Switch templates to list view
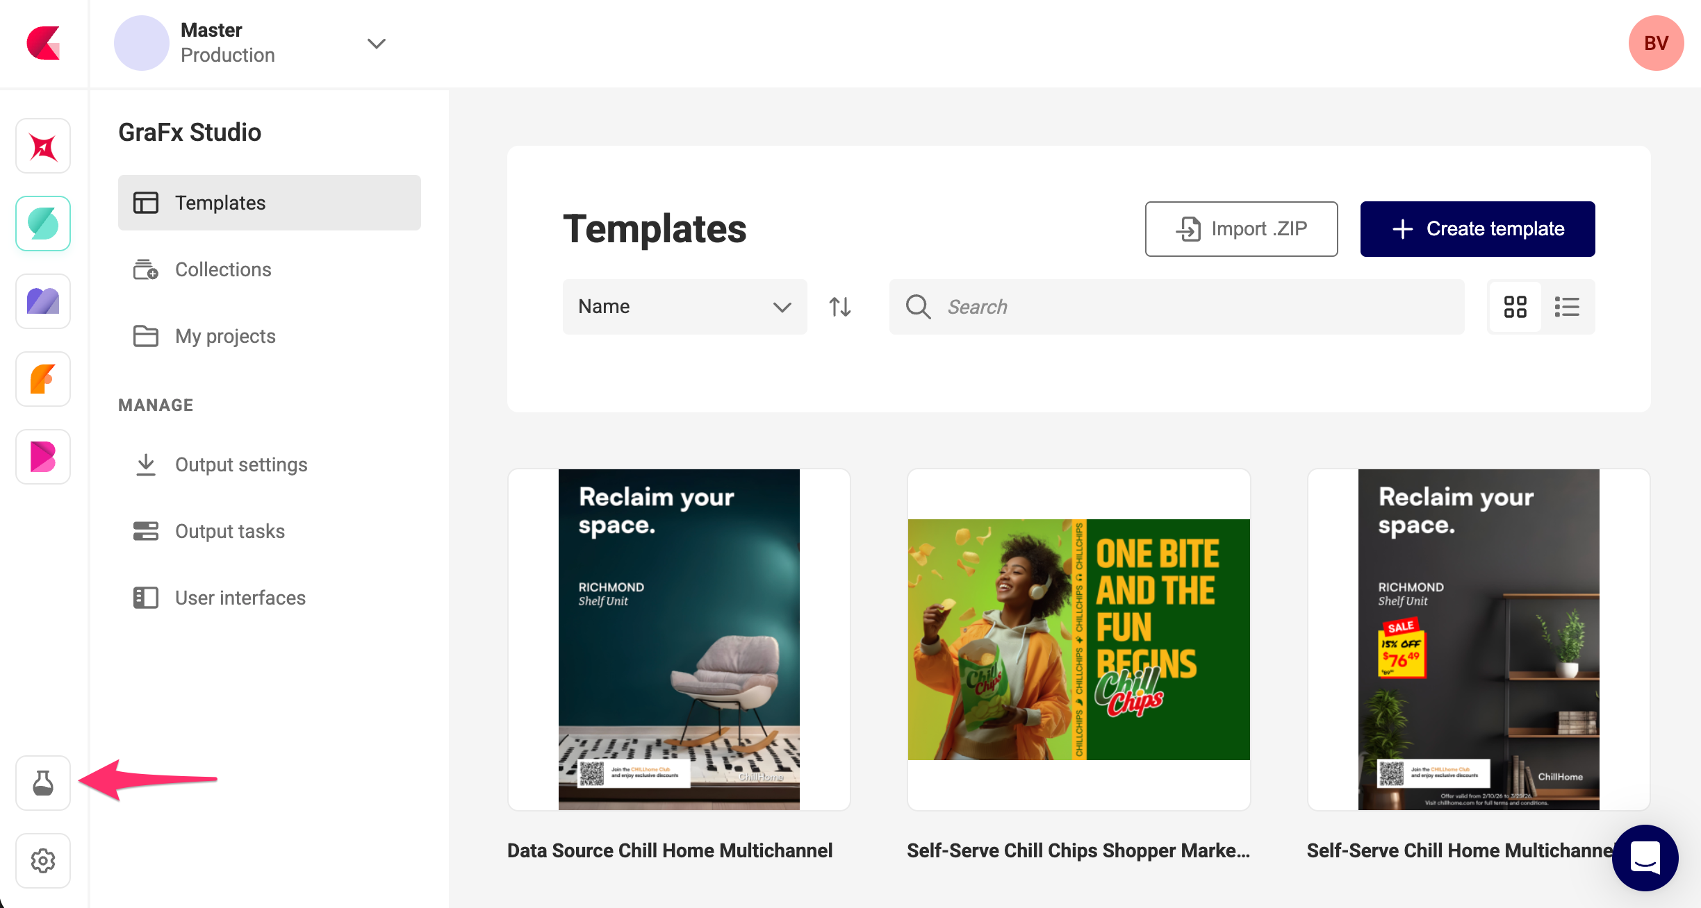Screen dimensions: 1701x908 coord(1568,306)
